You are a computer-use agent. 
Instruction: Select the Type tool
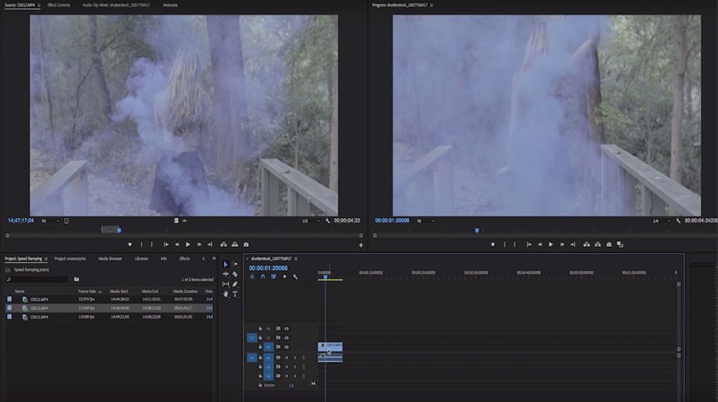pyautogui.click(x=236, y=294)
